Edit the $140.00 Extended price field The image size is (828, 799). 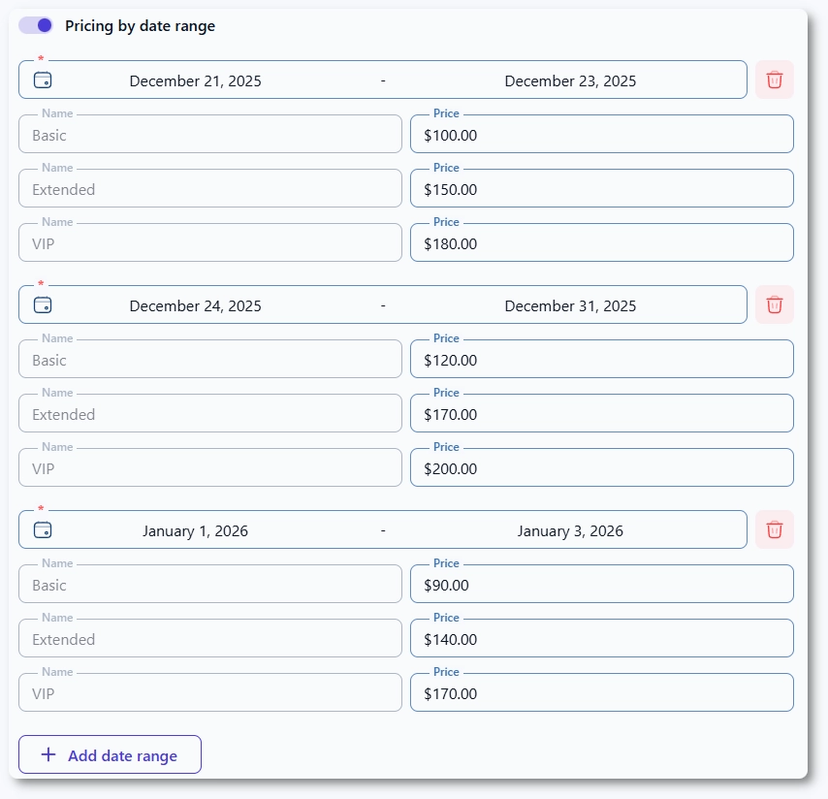pyautogui.click(x=601, y=640)
